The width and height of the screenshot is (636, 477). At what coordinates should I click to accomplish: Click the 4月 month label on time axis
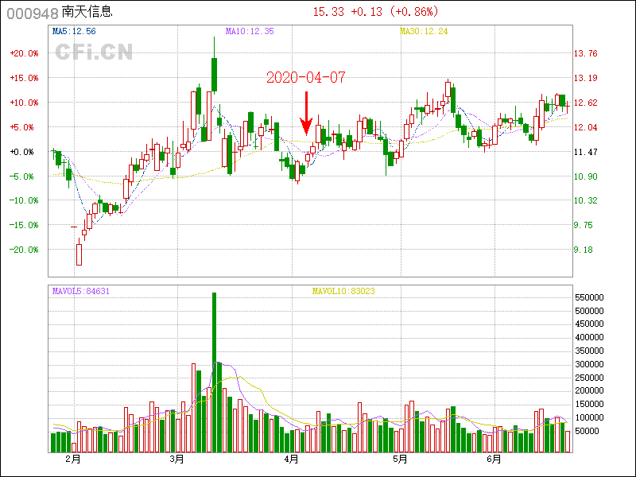[x=291, y=460]
